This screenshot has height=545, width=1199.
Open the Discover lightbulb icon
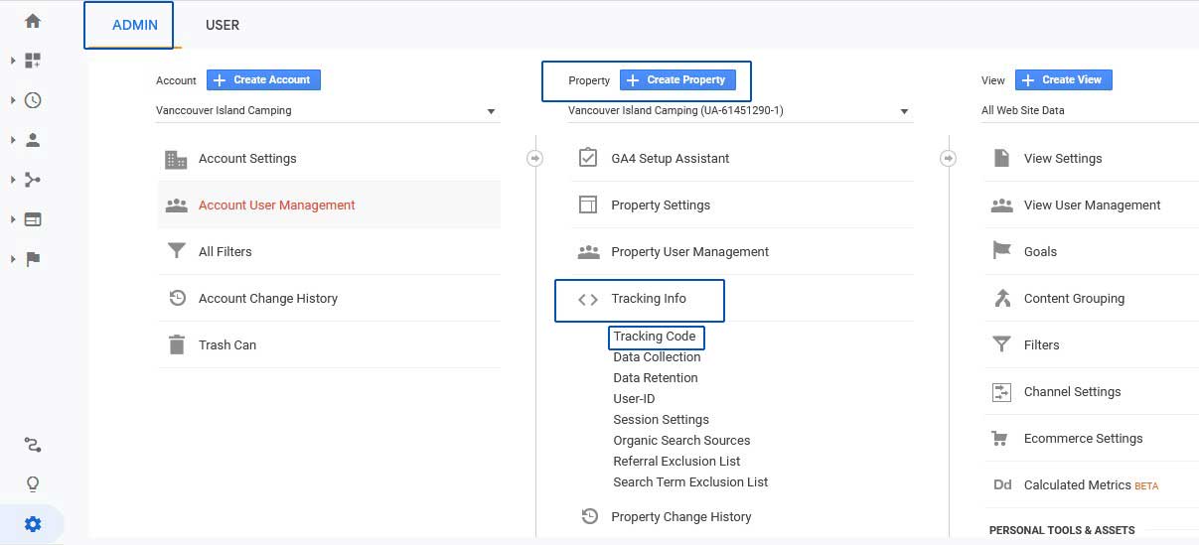(x=33, y=484)
